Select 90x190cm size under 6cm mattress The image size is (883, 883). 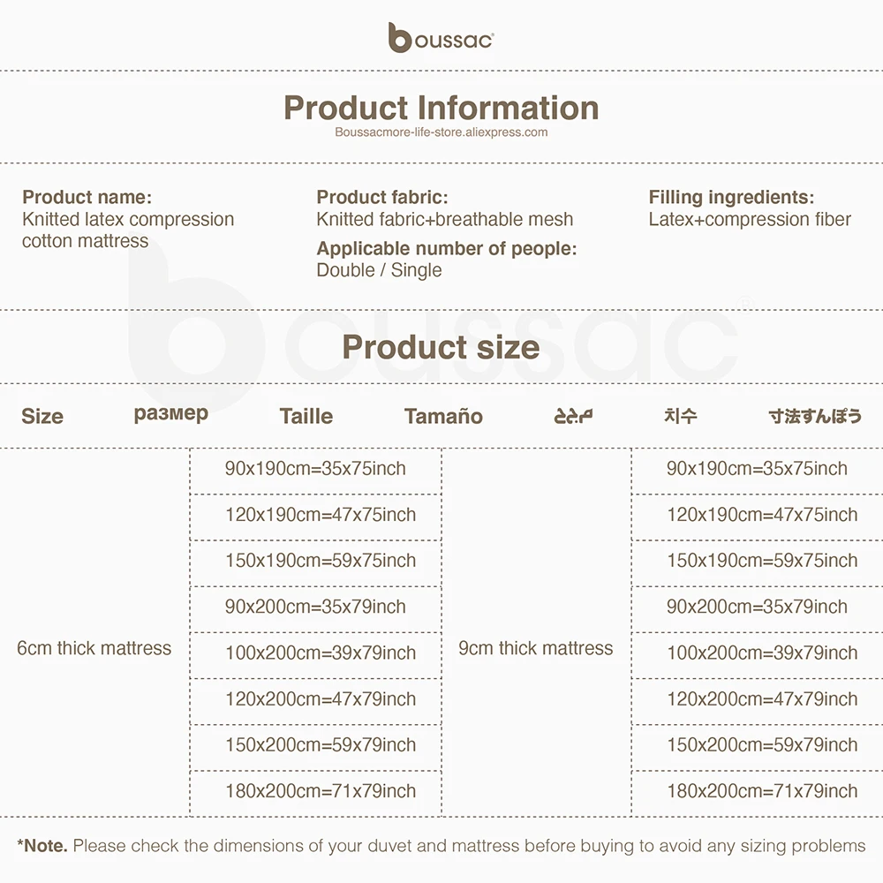point(315,469)
